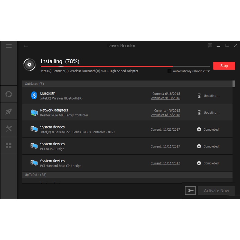This screenshot has height=240, width=240.
Task: Select the Tools wrench icon in sidebar
Action: [x=8, y=128]
